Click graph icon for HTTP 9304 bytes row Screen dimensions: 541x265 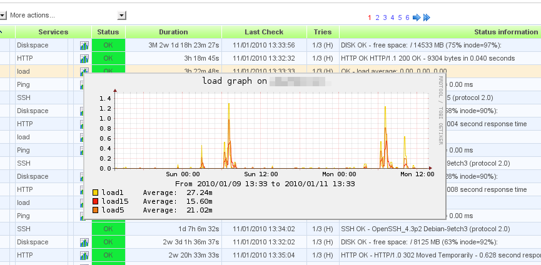84,58
